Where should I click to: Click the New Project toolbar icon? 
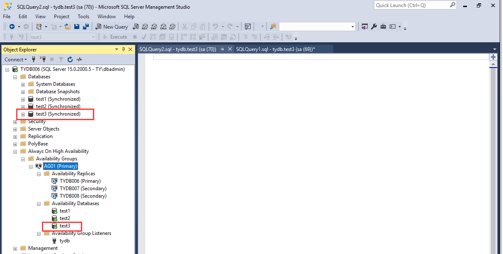(39, 27)
